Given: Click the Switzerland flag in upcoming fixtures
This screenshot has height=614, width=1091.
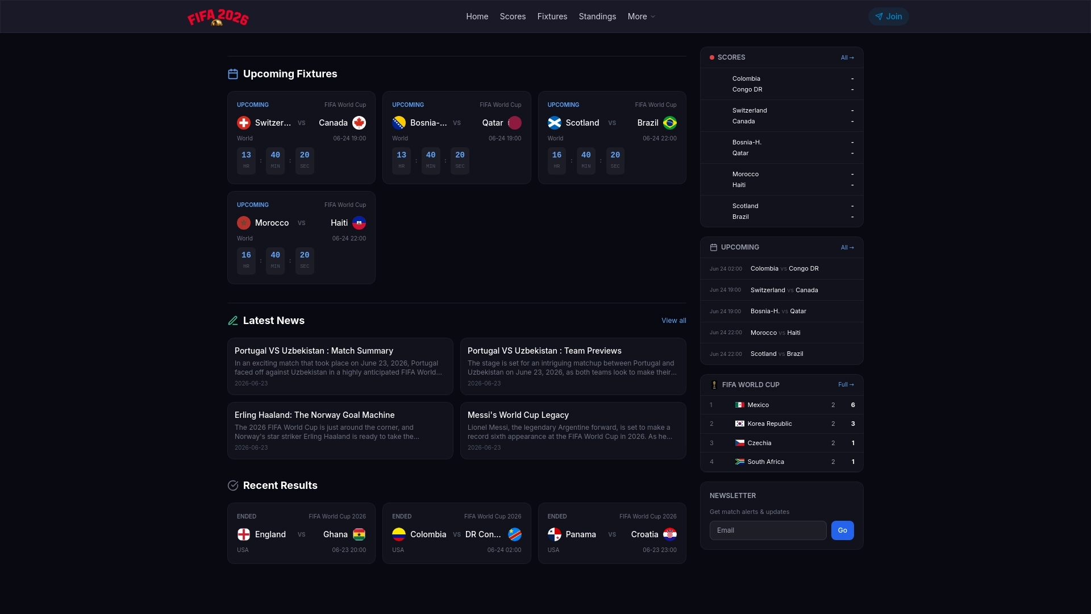Looking at the screenshot, I should coord(244,123).
